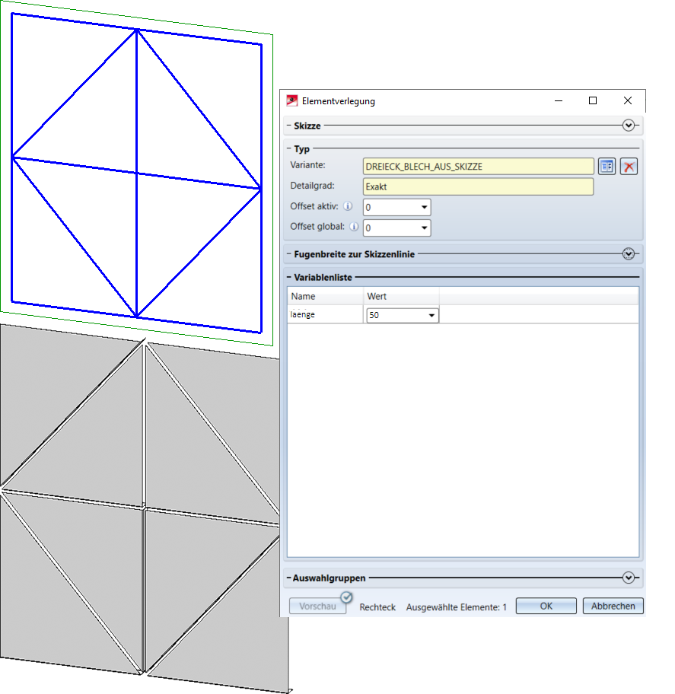The height and width of the screenshot is (694, 675).
Task: Click the Detailgrad field showing Exakt
Action: (x=478, y=186)
